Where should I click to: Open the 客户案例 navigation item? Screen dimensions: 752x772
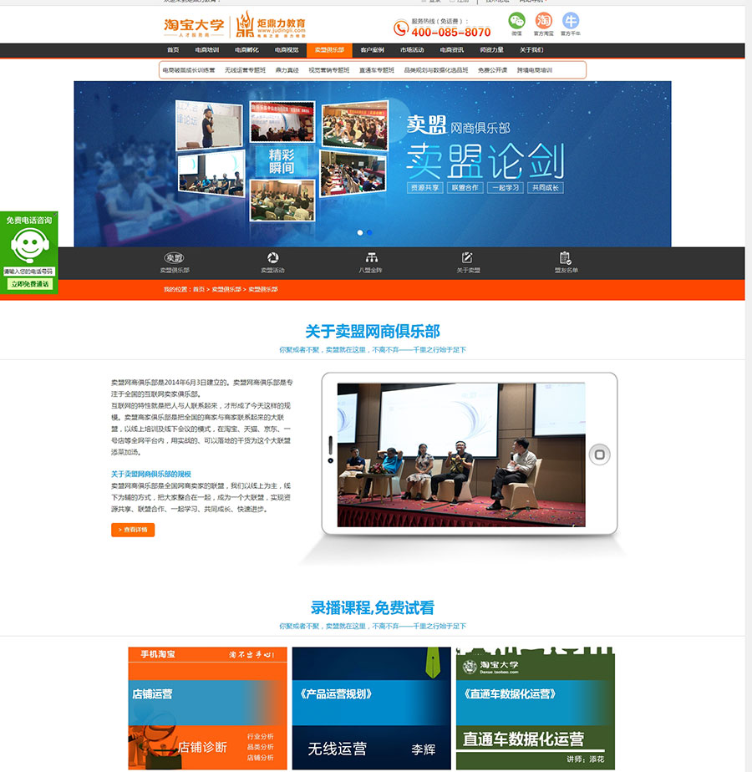[373, 50]
